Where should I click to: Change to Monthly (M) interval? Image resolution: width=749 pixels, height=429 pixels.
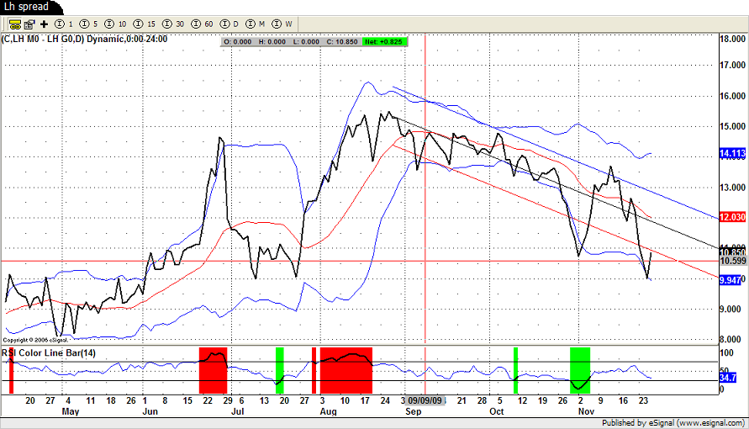click(x=257, y=24)
